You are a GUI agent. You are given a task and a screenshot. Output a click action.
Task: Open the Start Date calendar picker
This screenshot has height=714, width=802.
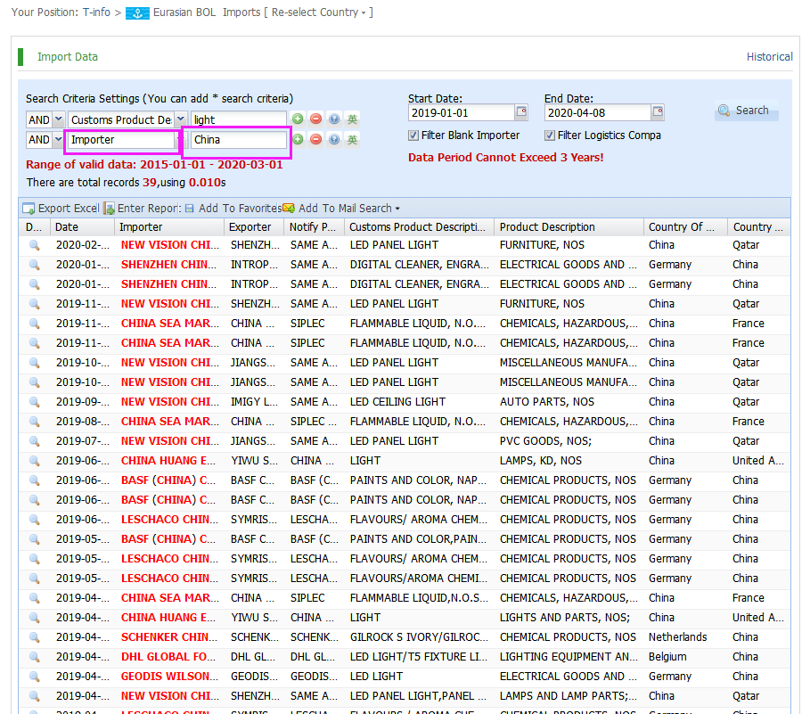pos(521,113)
